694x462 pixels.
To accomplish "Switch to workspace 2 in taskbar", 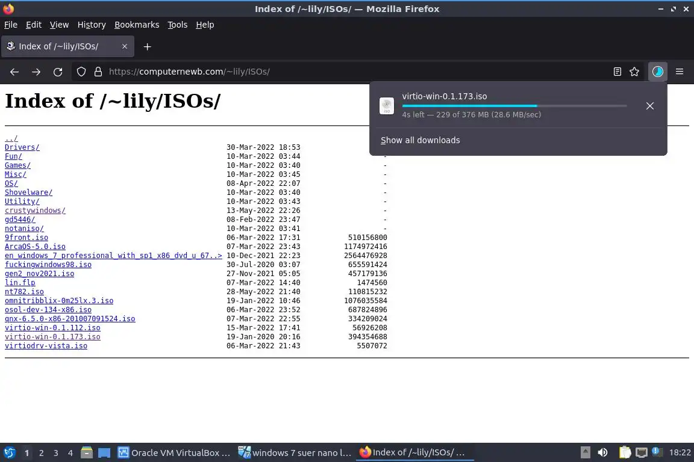I will [x=41, y=453].
